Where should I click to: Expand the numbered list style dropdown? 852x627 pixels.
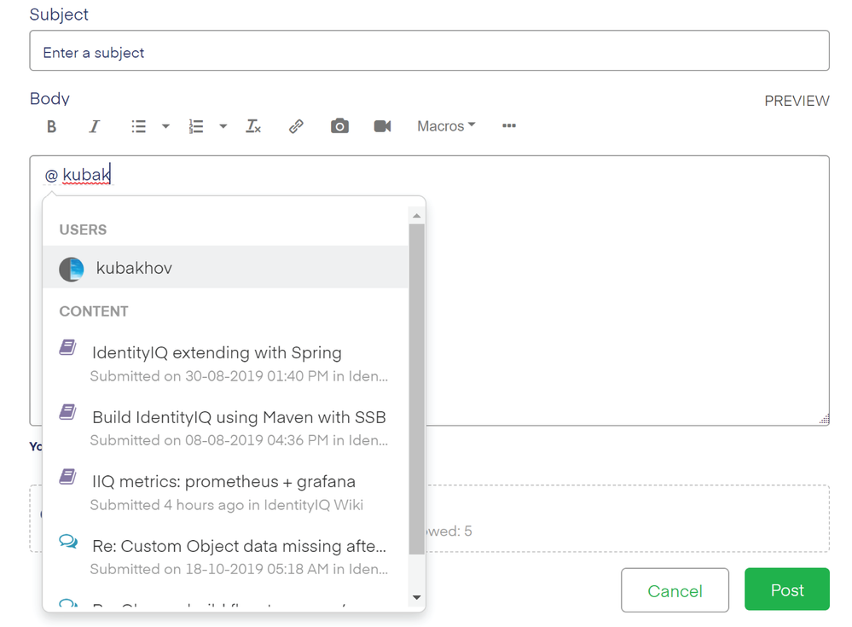point(223,126)
